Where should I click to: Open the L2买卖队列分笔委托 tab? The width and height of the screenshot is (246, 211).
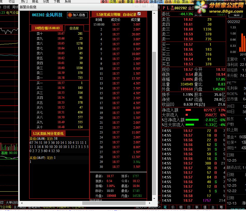[48, 134]
